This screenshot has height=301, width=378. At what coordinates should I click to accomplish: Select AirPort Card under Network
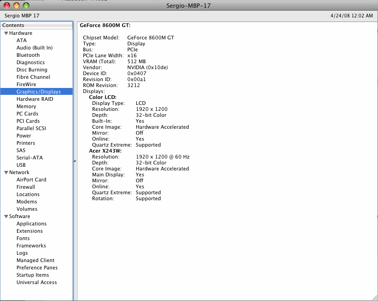pyautogui.click(x=31, y=180)
